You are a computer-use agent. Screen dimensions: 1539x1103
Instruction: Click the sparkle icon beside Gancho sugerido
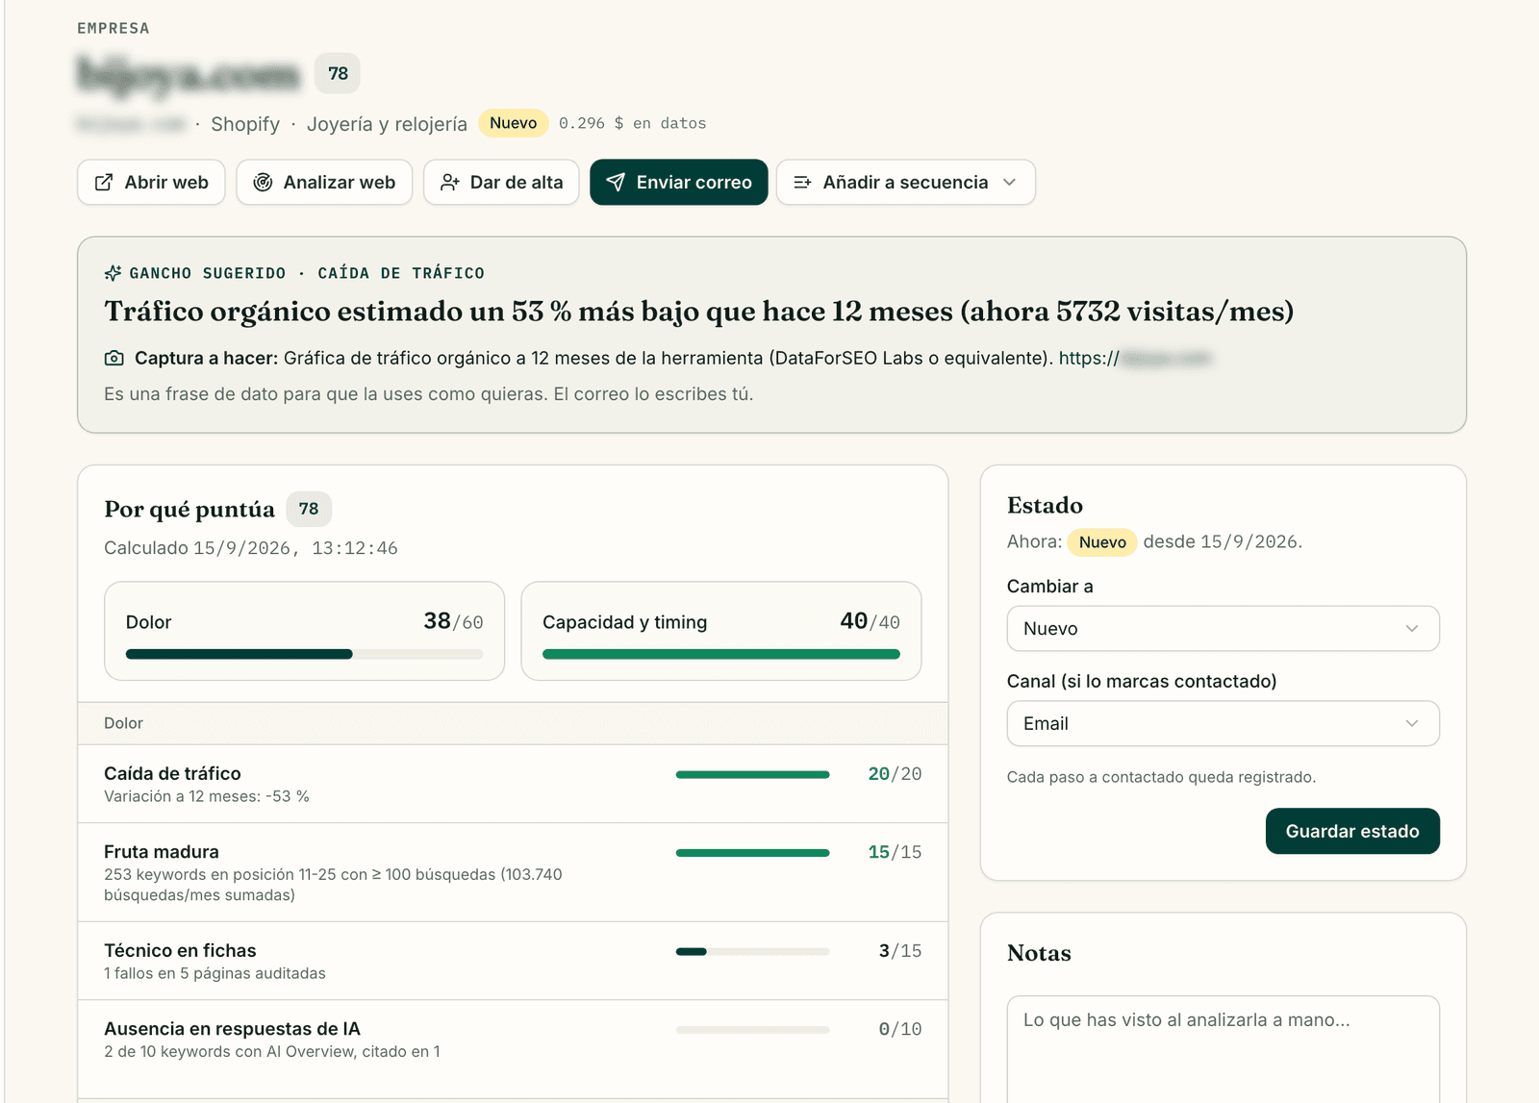[x=113, y=273]
